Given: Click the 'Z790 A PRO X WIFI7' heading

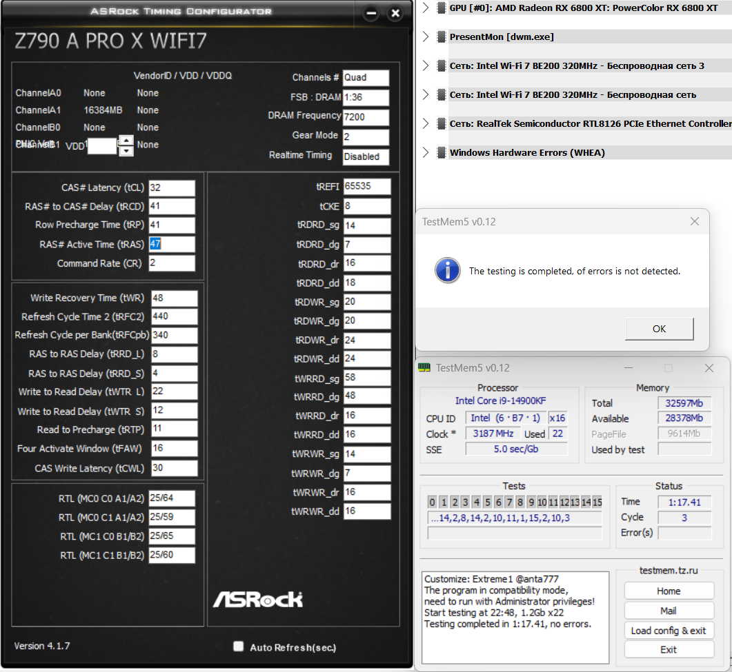Looking at the screenshot, I should click(110, 41).
